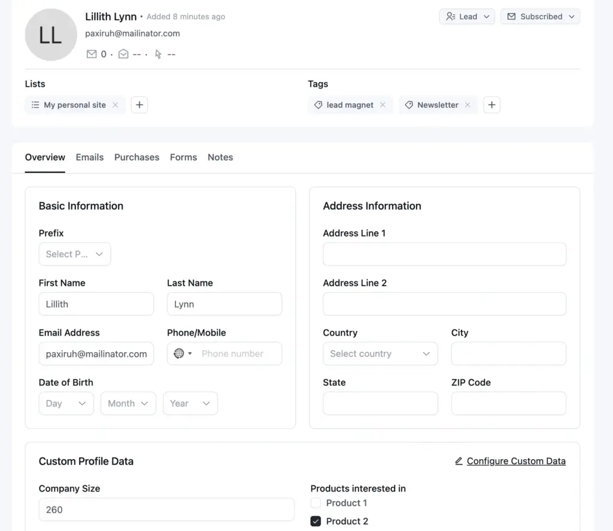Screen dimensions: 613x531
Task: Focus the Last Name field
Action: coord(224,304)
